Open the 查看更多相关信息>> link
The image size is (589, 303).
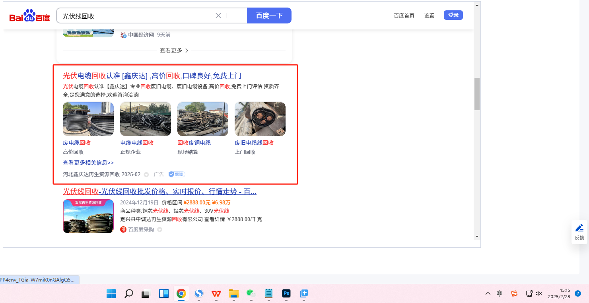(x=88, y=163)
